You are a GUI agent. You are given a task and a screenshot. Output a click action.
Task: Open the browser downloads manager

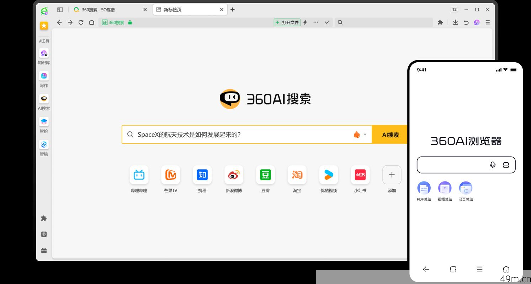click(455, 22)
